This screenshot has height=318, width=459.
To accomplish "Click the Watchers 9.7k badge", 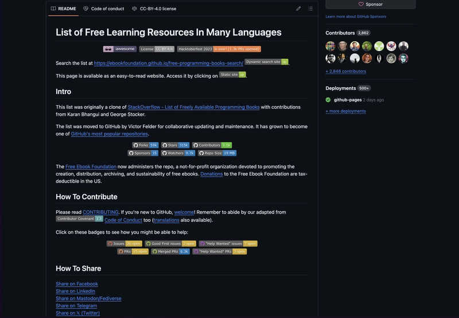I will pos(178,153).
